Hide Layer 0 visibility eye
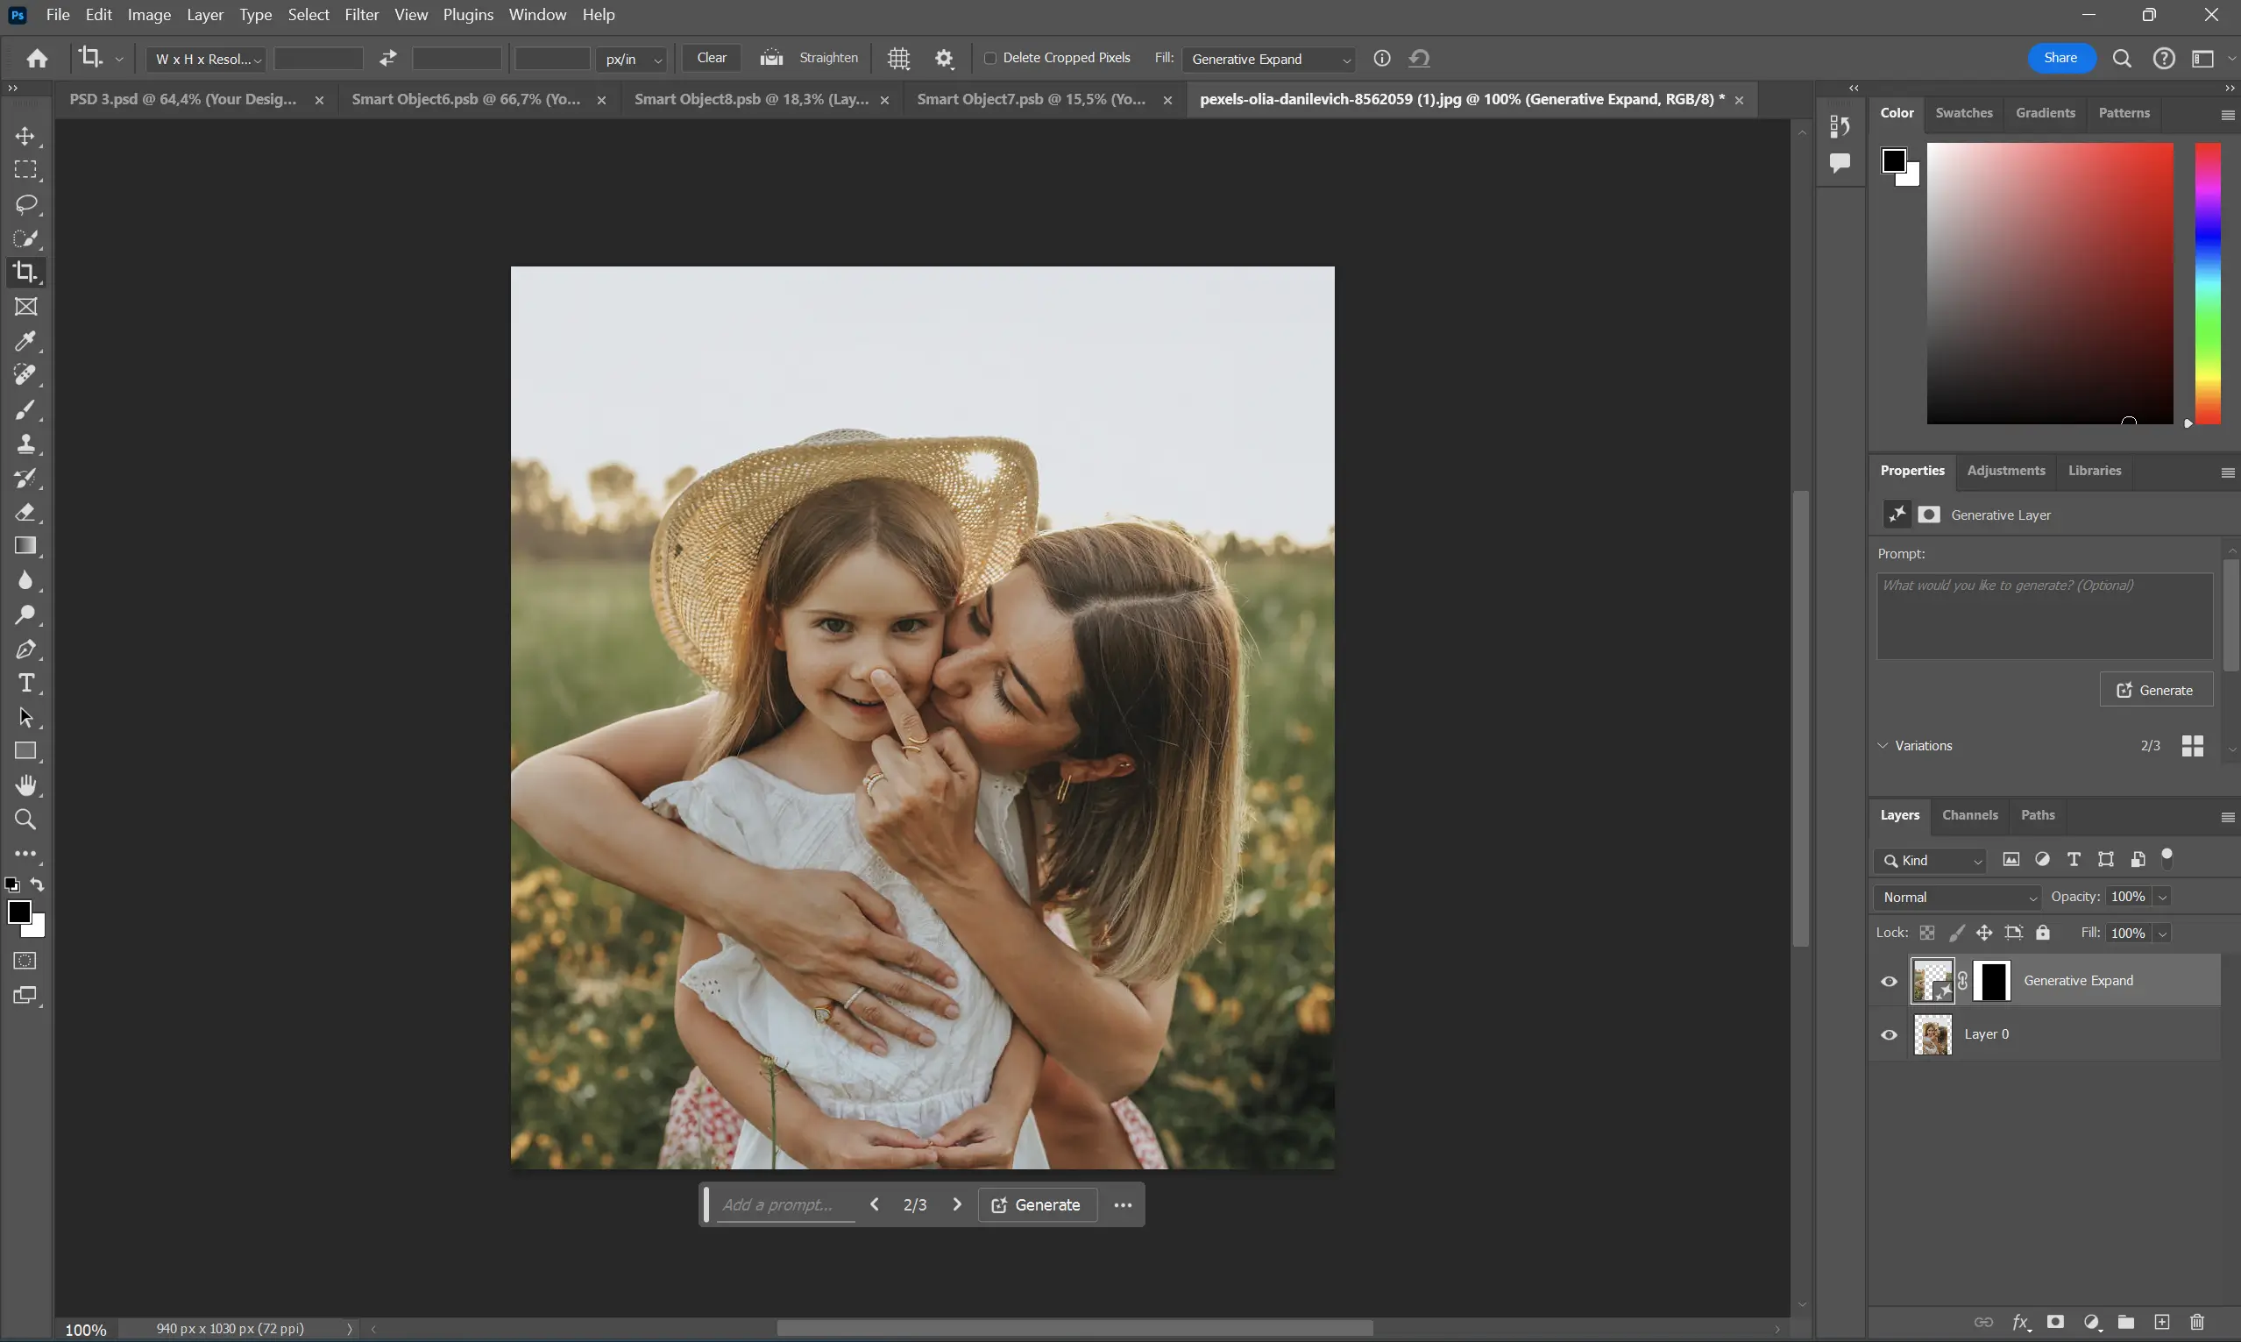The image size is (2241, 1342). click(x=1889, y=1034)
